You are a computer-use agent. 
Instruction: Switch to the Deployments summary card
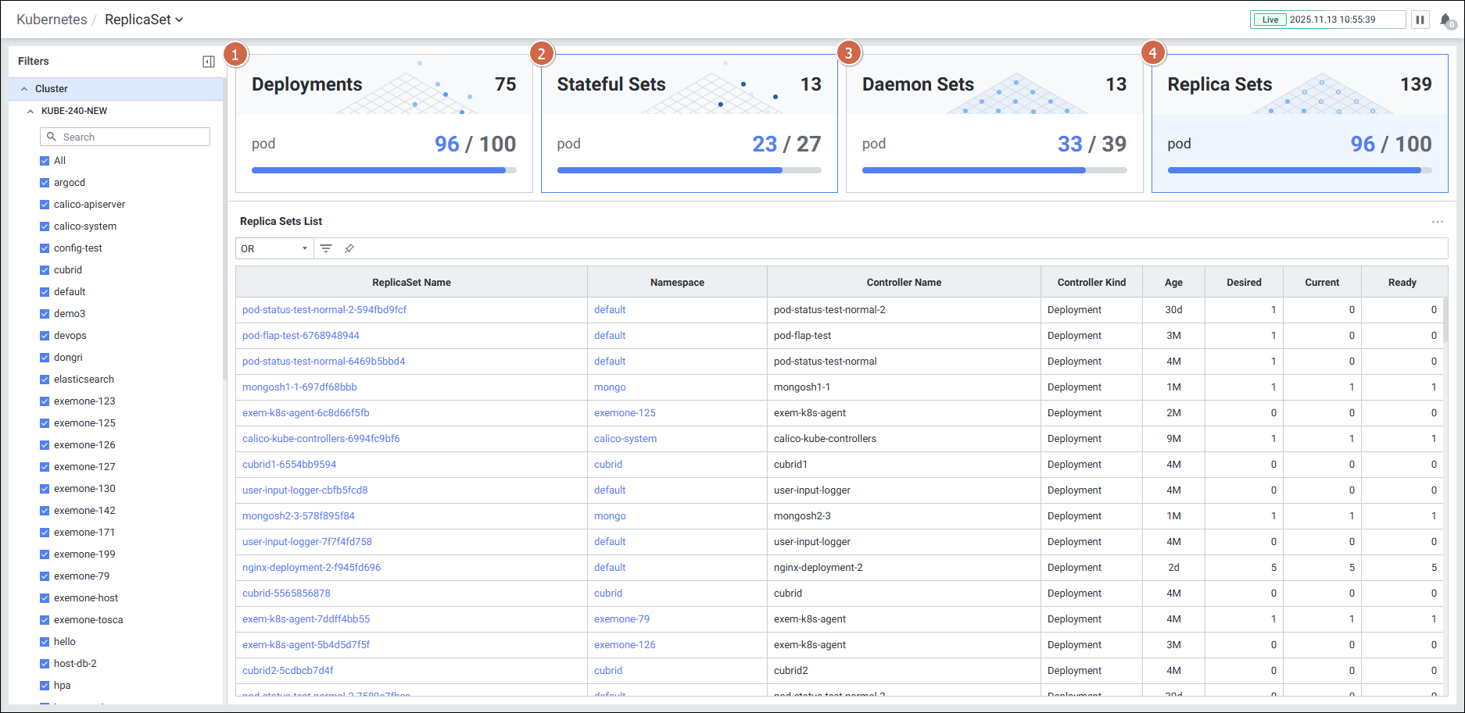click(384, 123)
